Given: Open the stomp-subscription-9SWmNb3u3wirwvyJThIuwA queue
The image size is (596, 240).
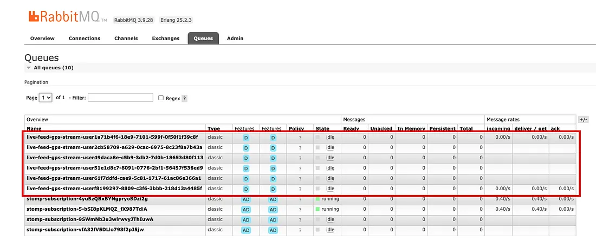Looking at the screenshot, I should (x=90, y=219).
